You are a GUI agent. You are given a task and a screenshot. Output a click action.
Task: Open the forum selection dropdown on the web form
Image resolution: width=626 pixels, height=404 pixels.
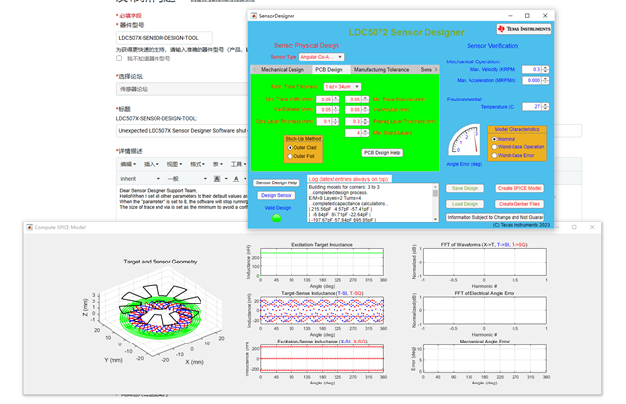click(x=182, y=89)
